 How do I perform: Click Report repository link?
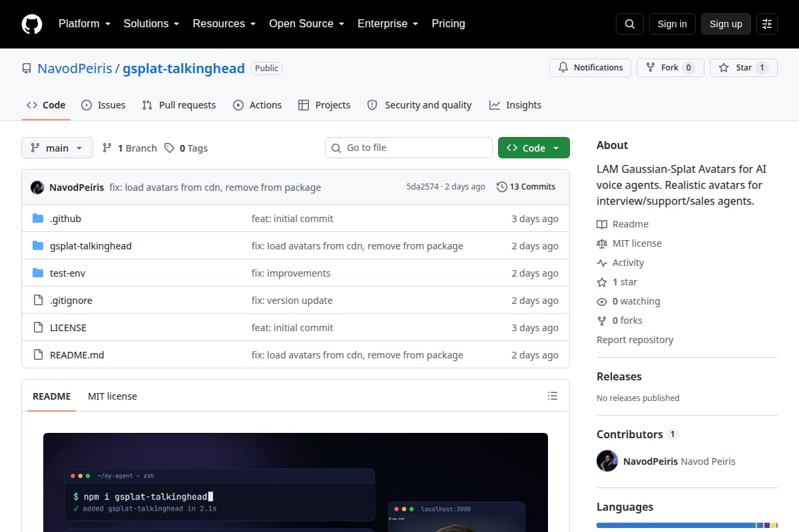pyautogui.click(x=635, y=340)
